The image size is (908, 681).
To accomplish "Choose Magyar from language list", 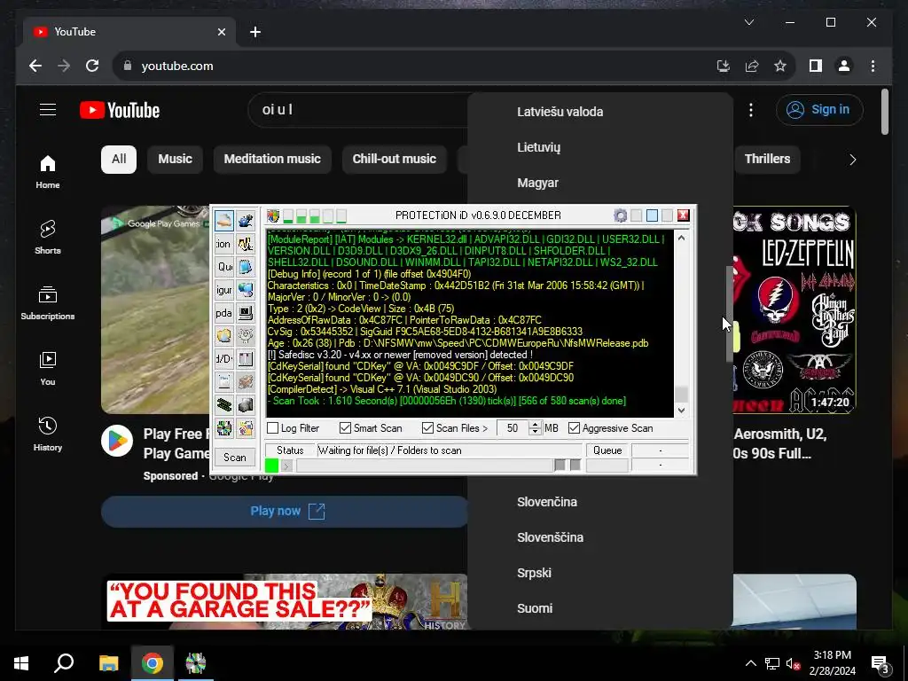I will click(537, 183).
